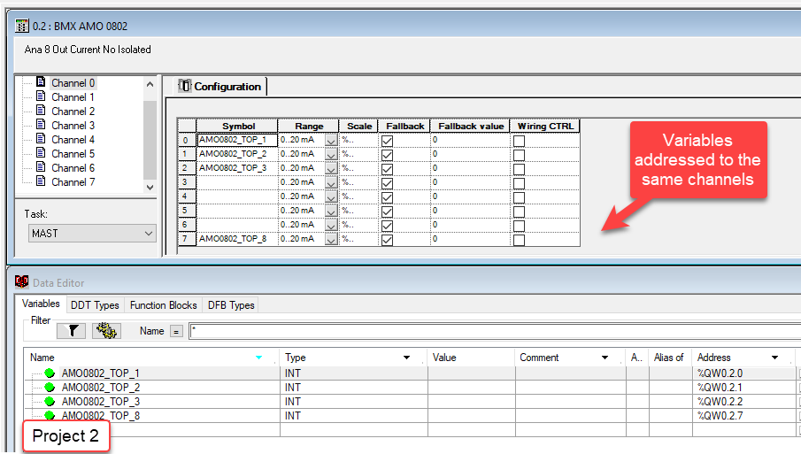The image size is (801, 454).
Task: Click the Data Editor window icon
Action: pos(21,282)
